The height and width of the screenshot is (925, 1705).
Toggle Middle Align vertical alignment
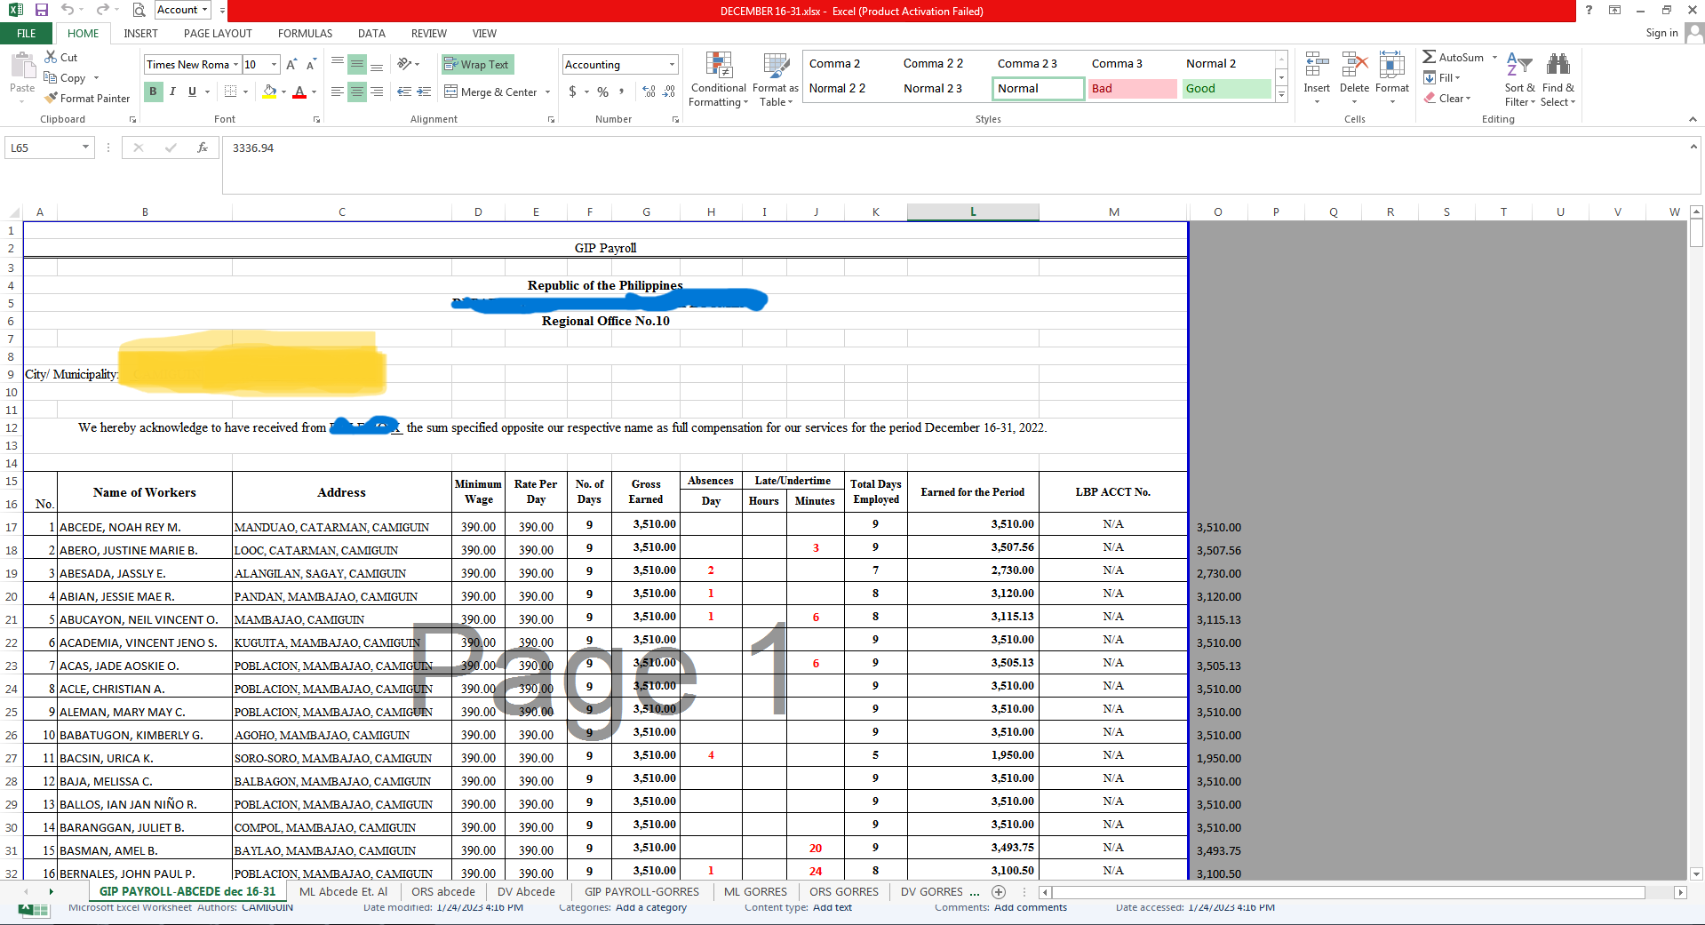click(x=357, y=64)
